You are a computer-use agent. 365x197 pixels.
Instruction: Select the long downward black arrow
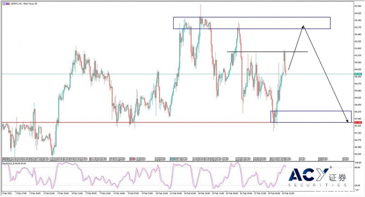[x=326, y=74]
